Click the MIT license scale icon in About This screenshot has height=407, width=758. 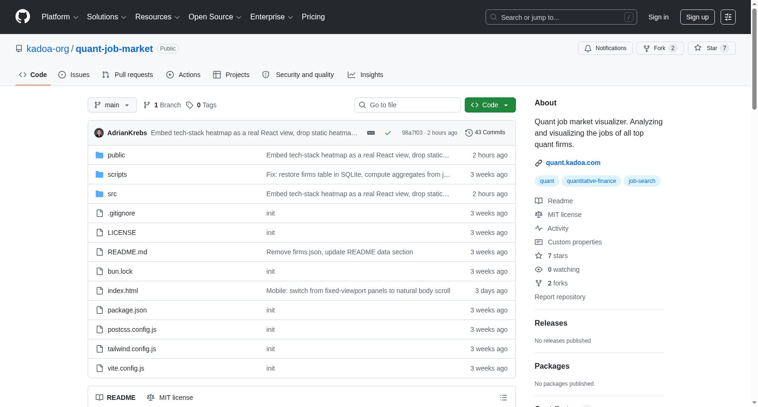click(539, 215)
